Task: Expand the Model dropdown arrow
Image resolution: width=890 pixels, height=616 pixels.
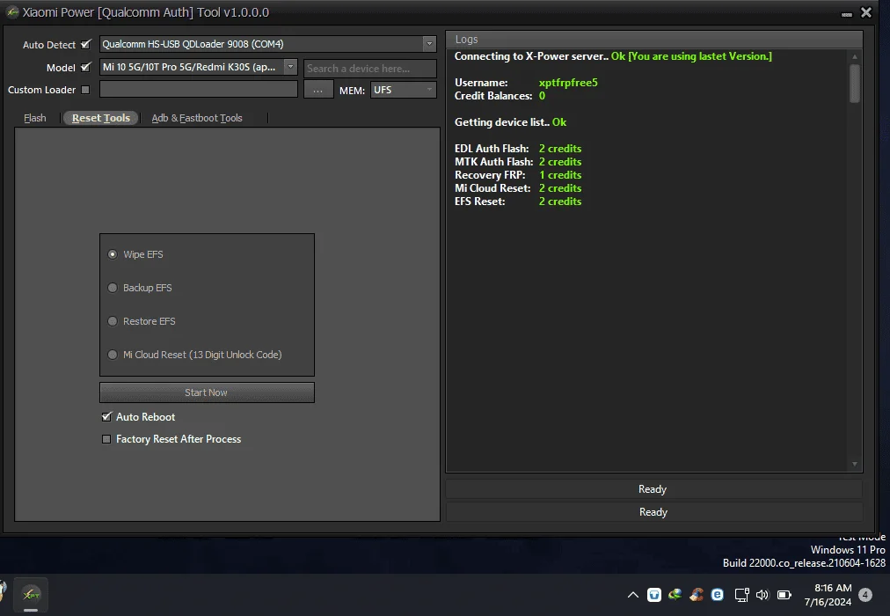Action: (290, 66)
